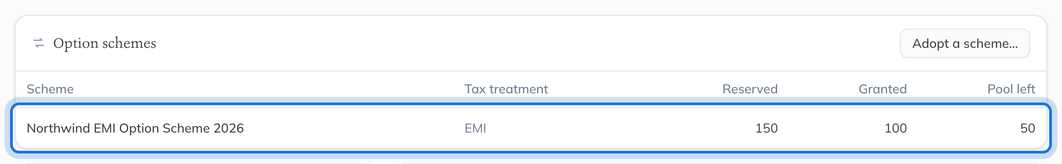Click the word Option in the card title
This screenshot has height=164, width=1062.
(x=76, y=43)
